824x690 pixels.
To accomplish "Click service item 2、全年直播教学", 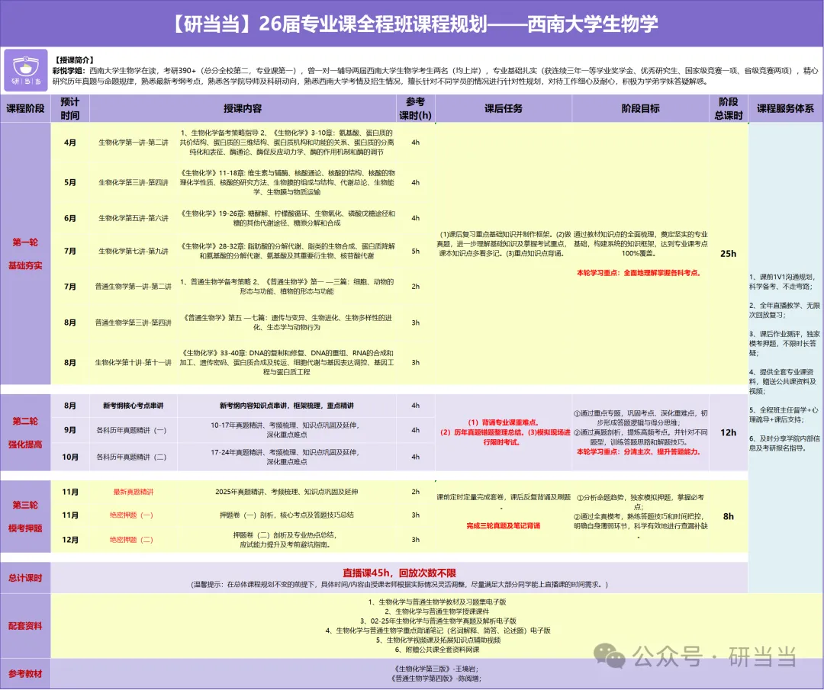I will pos(784,310).
